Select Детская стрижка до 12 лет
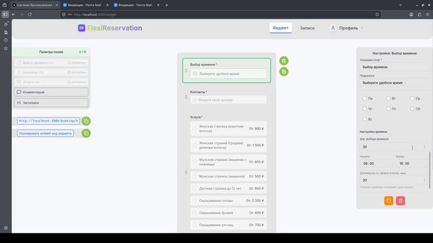The height and width of the screenshot is (243, 433). pos(229,188)
